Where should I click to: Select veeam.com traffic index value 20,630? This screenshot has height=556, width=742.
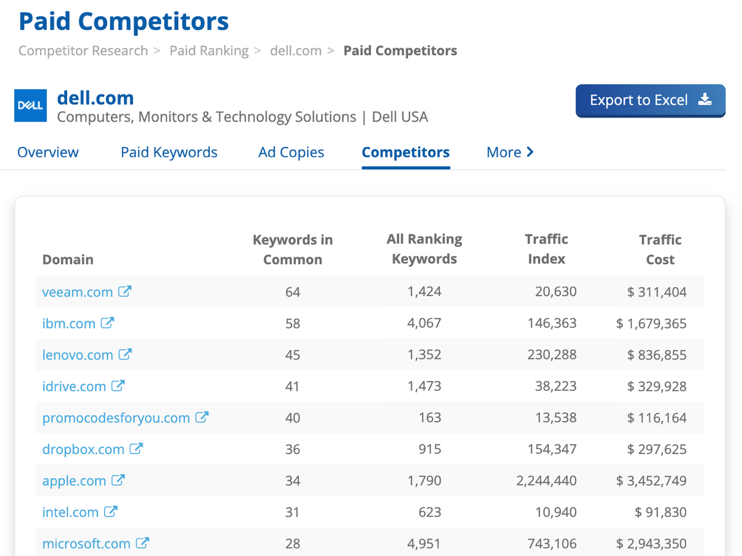[556, 292]
